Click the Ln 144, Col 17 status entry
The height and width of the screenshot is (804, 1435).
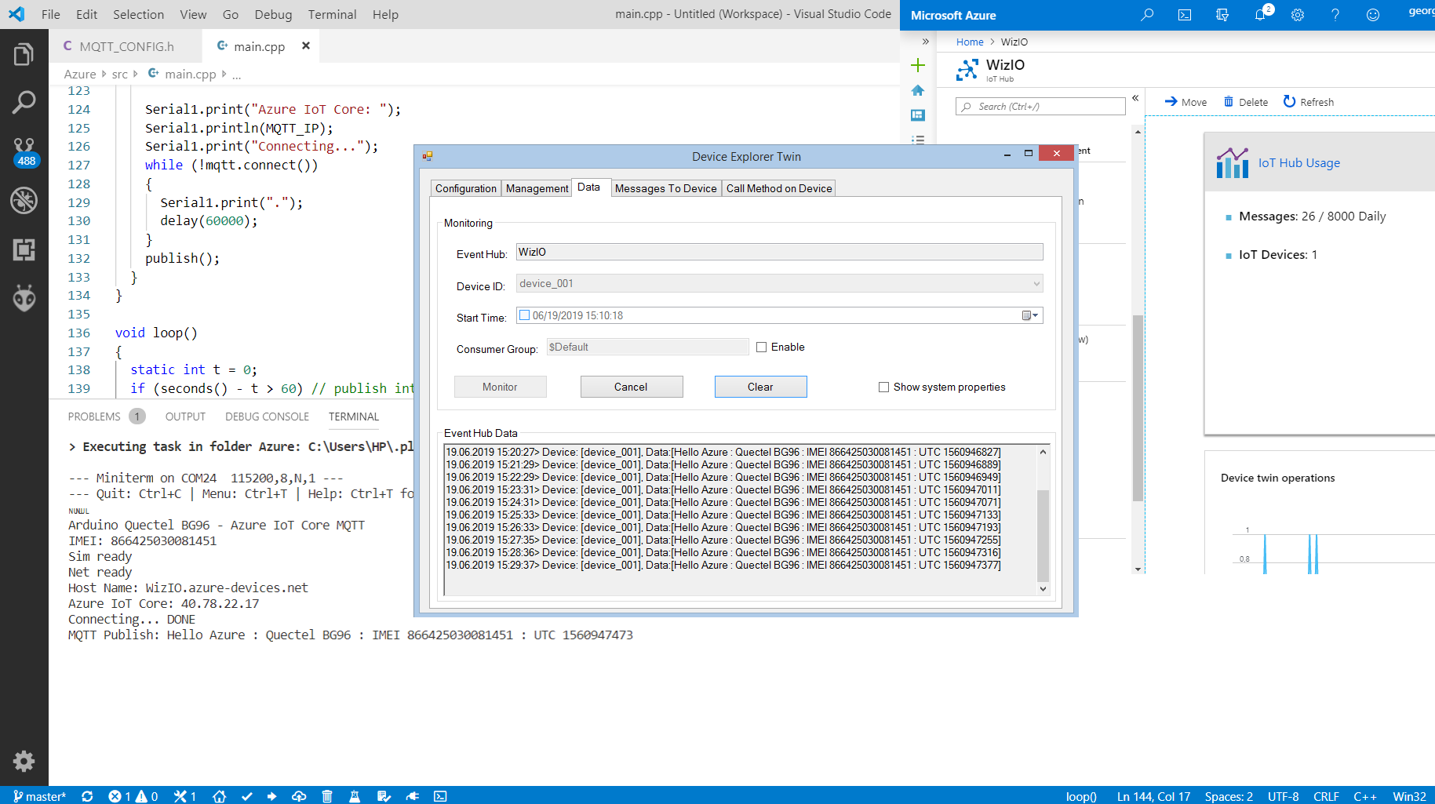1153,796
